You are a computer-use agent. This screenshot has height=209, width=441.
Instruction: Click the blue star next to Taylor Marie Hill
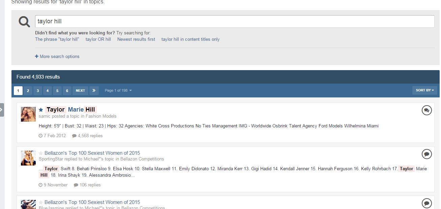pyautogui.click(x=41, y=110)
